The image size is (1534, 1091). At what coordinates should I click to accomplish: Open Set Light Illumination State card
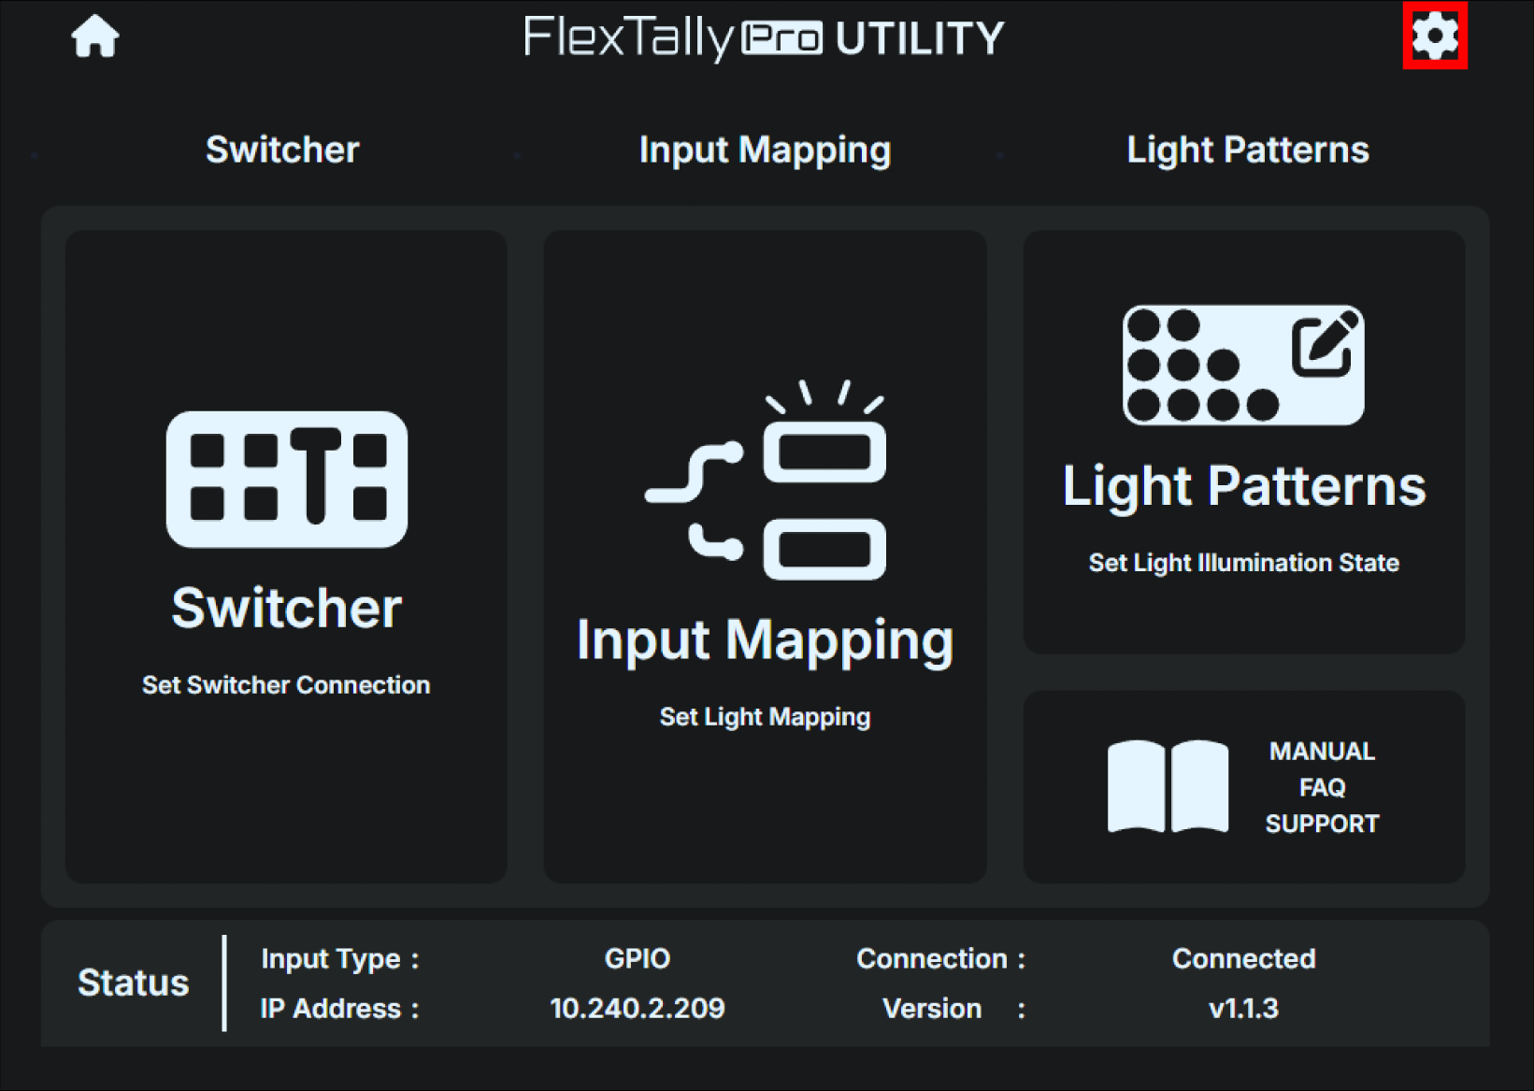click(x=1244, y=442)
